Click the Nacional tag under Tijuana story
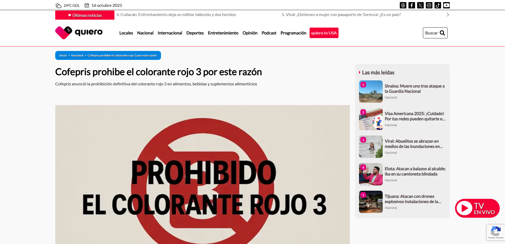Image resolution: width=505 pixels, height=244 pixels. tap(391, 208)
